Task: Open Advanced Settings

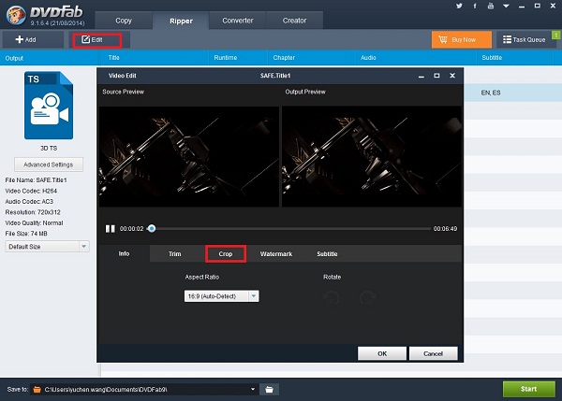Action: (49, 165)
